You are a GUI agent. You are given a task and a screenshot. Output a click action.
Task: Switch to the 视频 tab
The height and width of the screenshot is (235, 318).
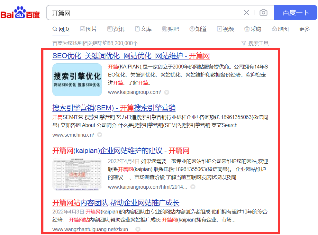tap(225, 29)
